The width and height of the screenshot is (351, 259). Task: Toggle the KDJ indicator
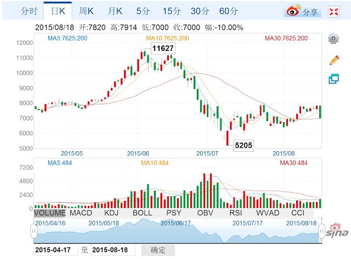tap(110, 212)
